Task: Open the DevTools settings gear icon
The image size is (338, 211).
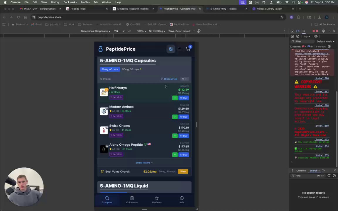Action: (x=323, y=31)
